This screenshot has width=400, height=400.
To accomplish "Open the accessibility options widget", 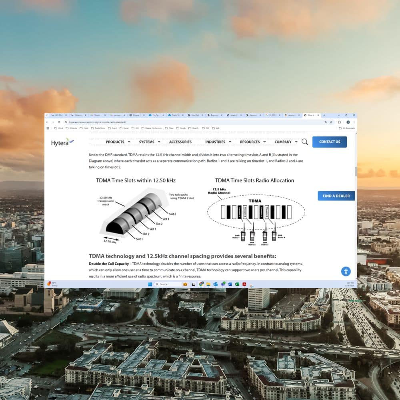I will point(346,271).
